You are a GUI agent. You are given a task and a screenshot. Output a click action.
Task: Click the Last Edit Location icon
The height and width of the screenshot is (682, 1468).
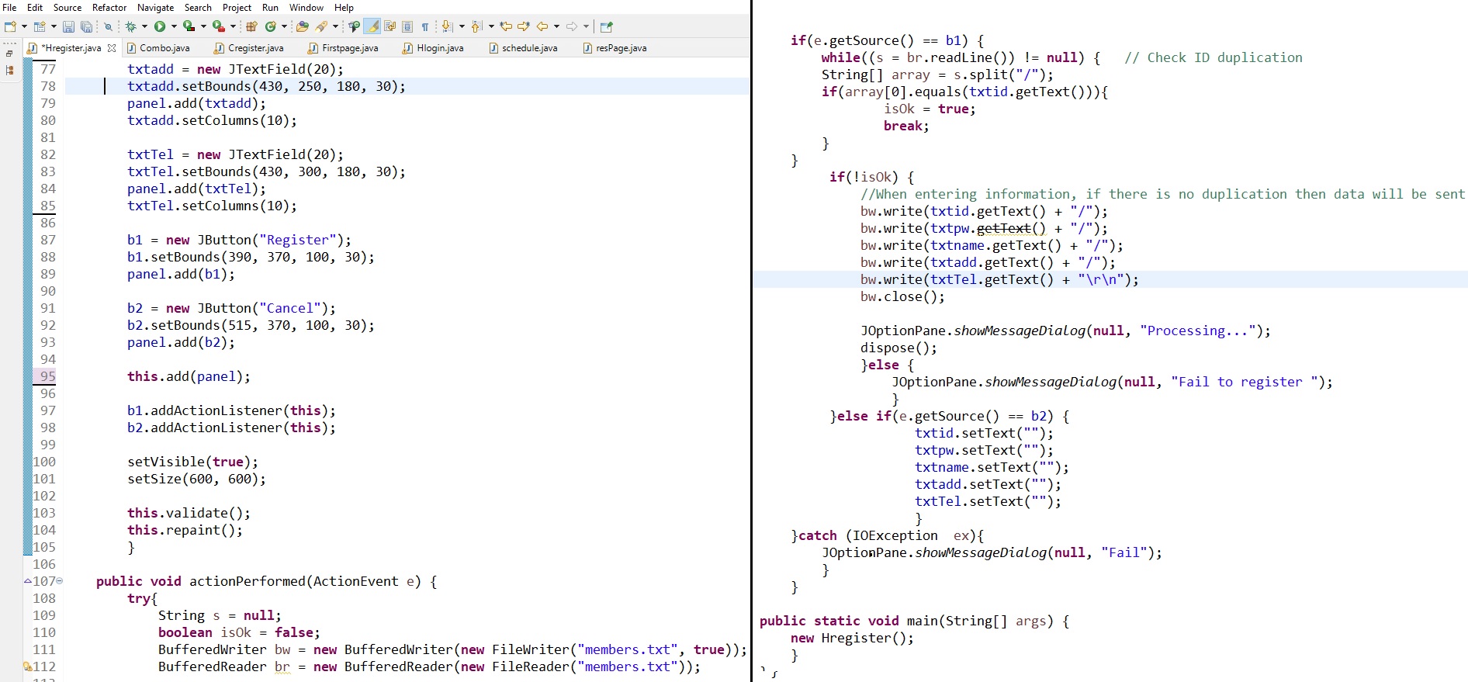pyautogui.click(x=506, y=26)
